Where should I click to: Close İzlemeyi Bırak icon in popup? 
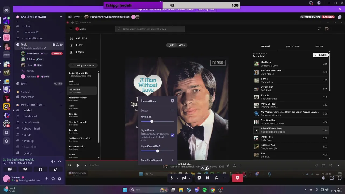172,101
